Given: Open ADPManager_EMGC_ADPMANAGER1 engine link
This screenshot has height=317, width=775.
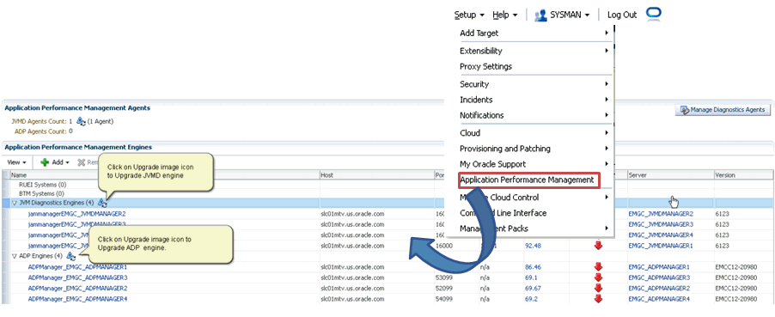Looking at the screenshot, I should 77,267.
